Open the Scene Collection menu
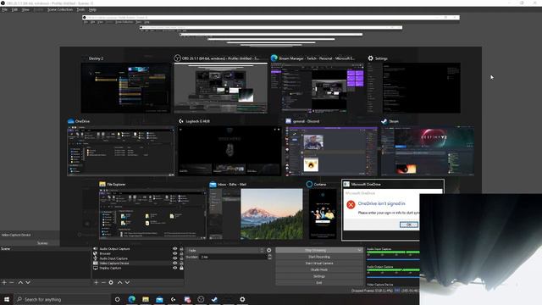The width and height of the screenshot is (542, 305). point(60,9)
